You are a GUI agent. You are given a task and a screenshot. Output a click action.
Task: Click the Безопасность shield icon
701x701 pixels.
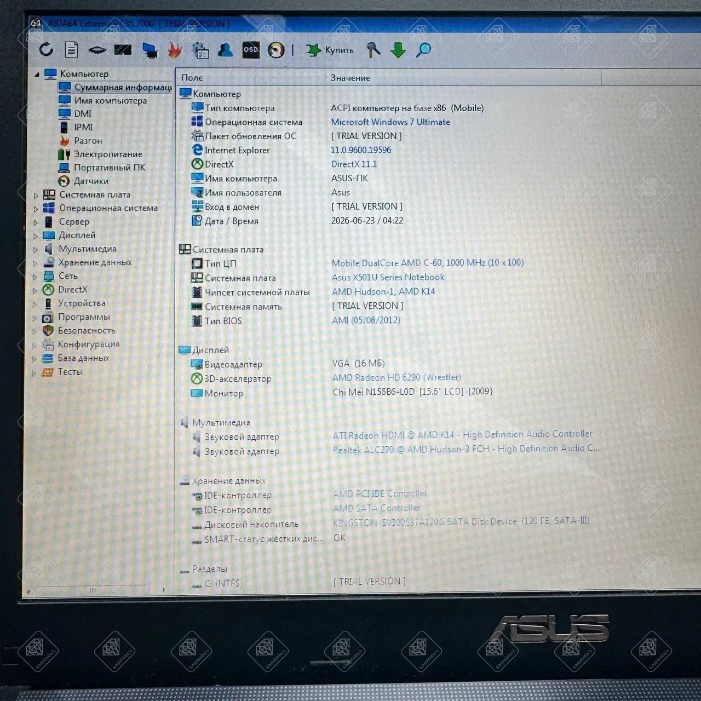pyautogui.click(x=48, y=331)
